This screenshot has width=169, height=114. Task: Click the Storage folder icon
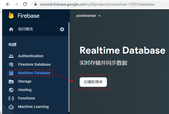point(11,81)
